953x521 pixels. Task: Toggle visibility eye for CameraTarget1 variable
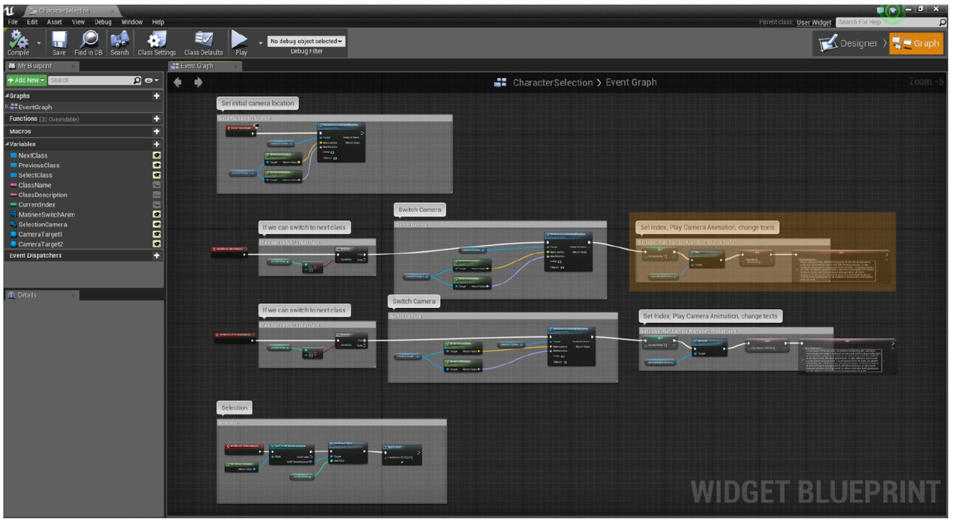tap(157, 235)
